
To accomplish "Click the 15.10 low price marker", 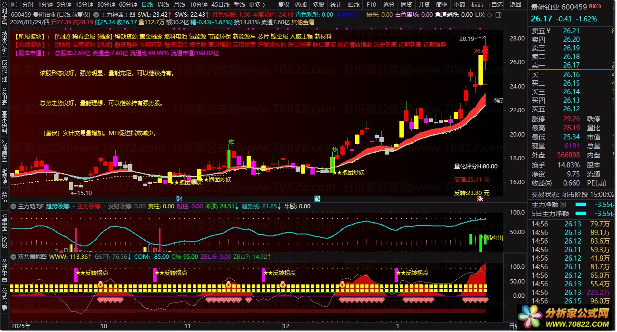I will (x=80, y=193).
